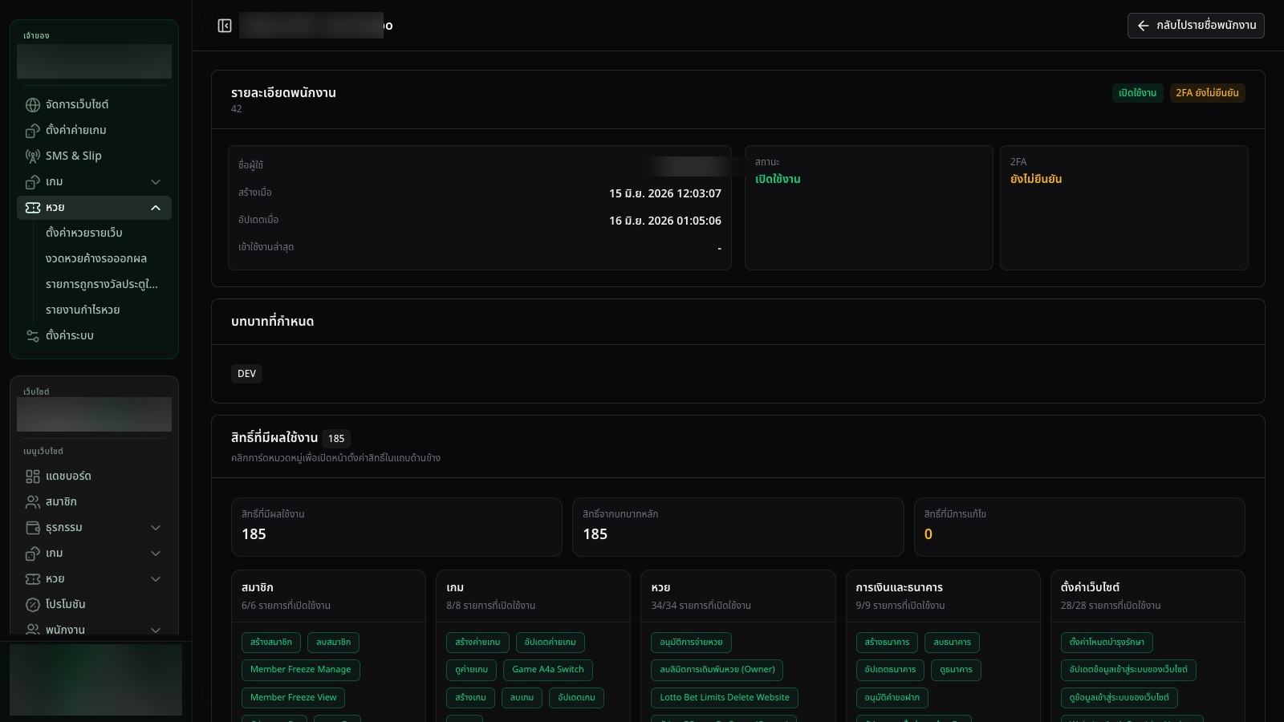
Task: Open แดชบอร์ด menu item
Action: click(94, 477)
